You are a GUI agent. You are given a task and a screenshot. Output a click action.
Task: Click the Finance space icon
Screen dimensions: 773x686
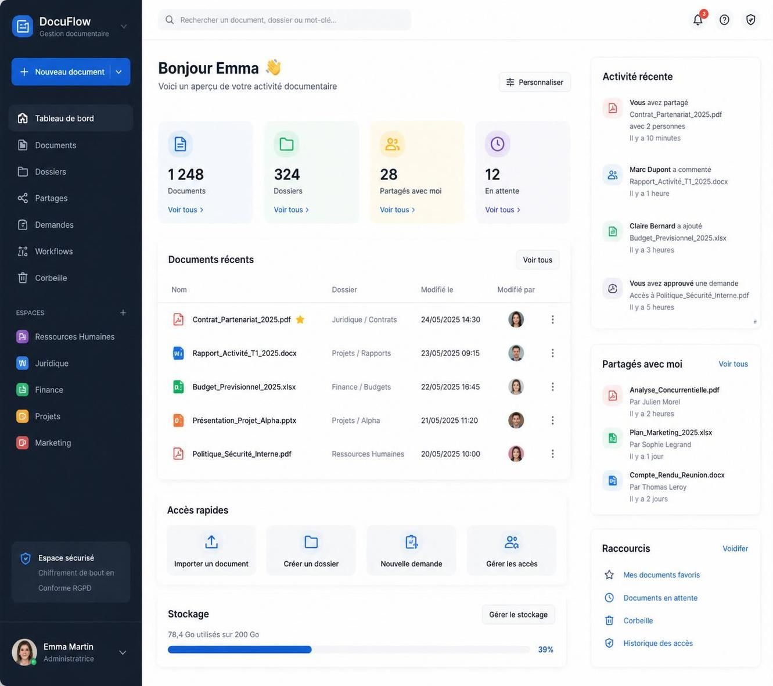click(x=22, y=390)
